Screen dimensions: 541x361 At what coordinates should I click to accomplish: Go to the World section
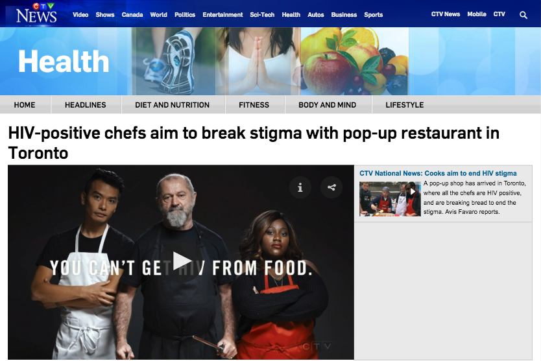click(x=158, y=15)
